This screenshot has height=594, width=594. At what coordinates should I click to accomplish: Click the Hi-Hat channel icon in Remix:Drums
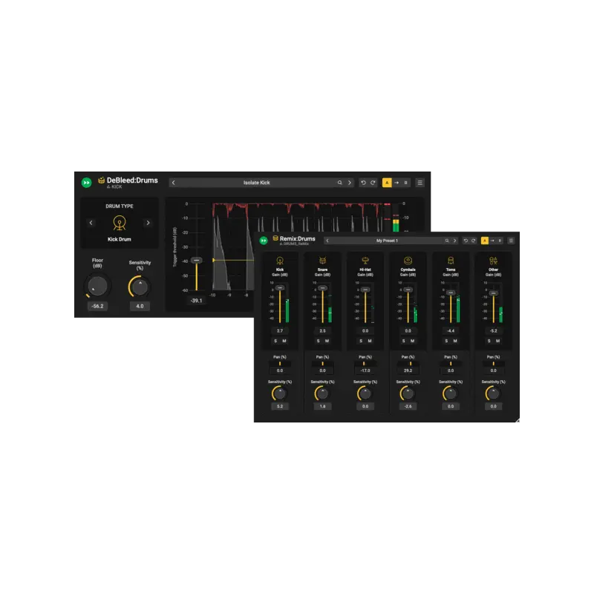[365, 261]
